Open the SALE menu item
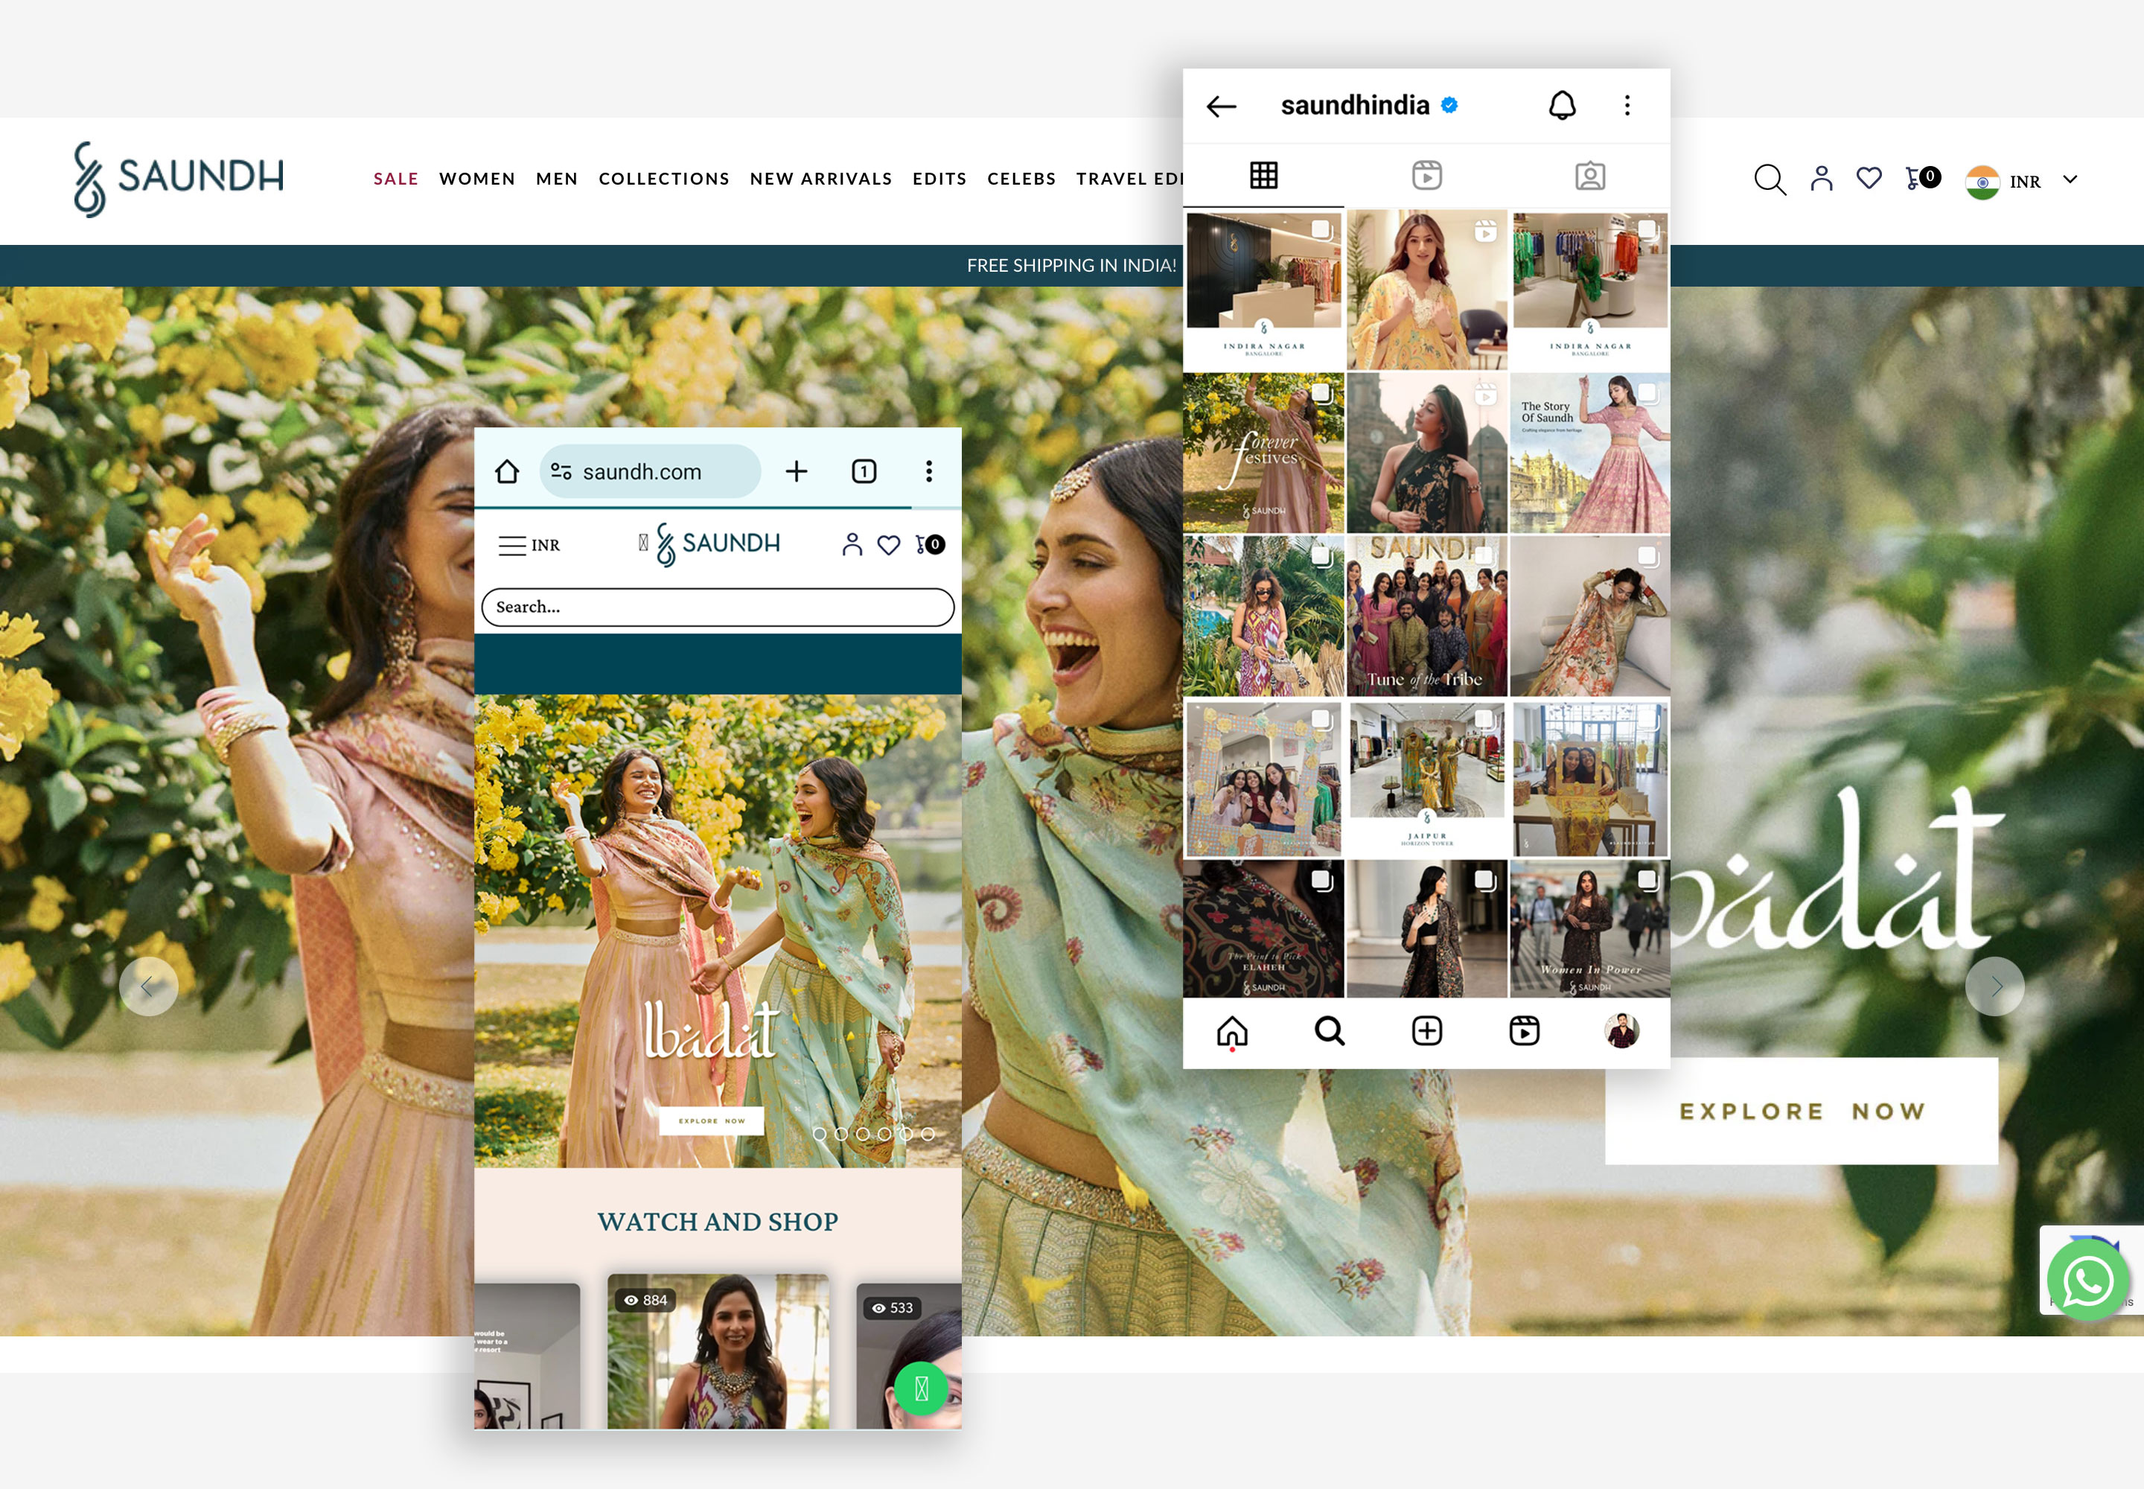The image size is (2144, 1489). click(x=395, y=179)
